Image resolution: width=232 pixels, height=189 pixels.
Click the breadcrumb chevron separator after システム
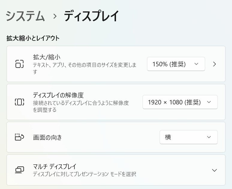click(55, 16)
